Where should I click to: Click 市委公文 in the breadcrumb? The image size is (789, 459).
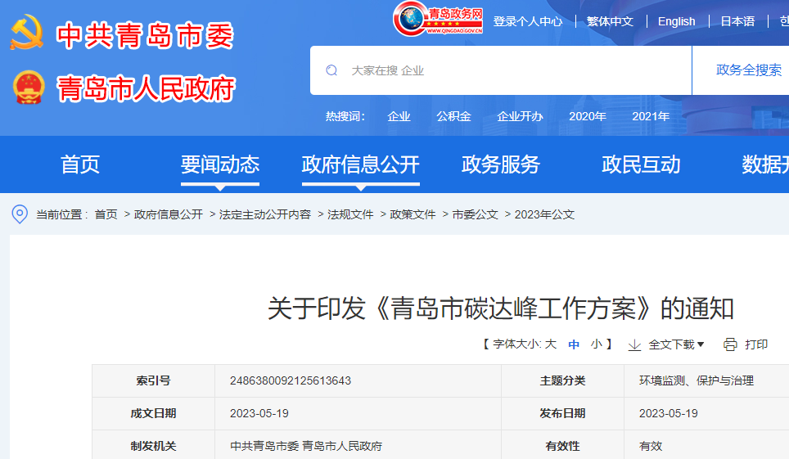475,214
